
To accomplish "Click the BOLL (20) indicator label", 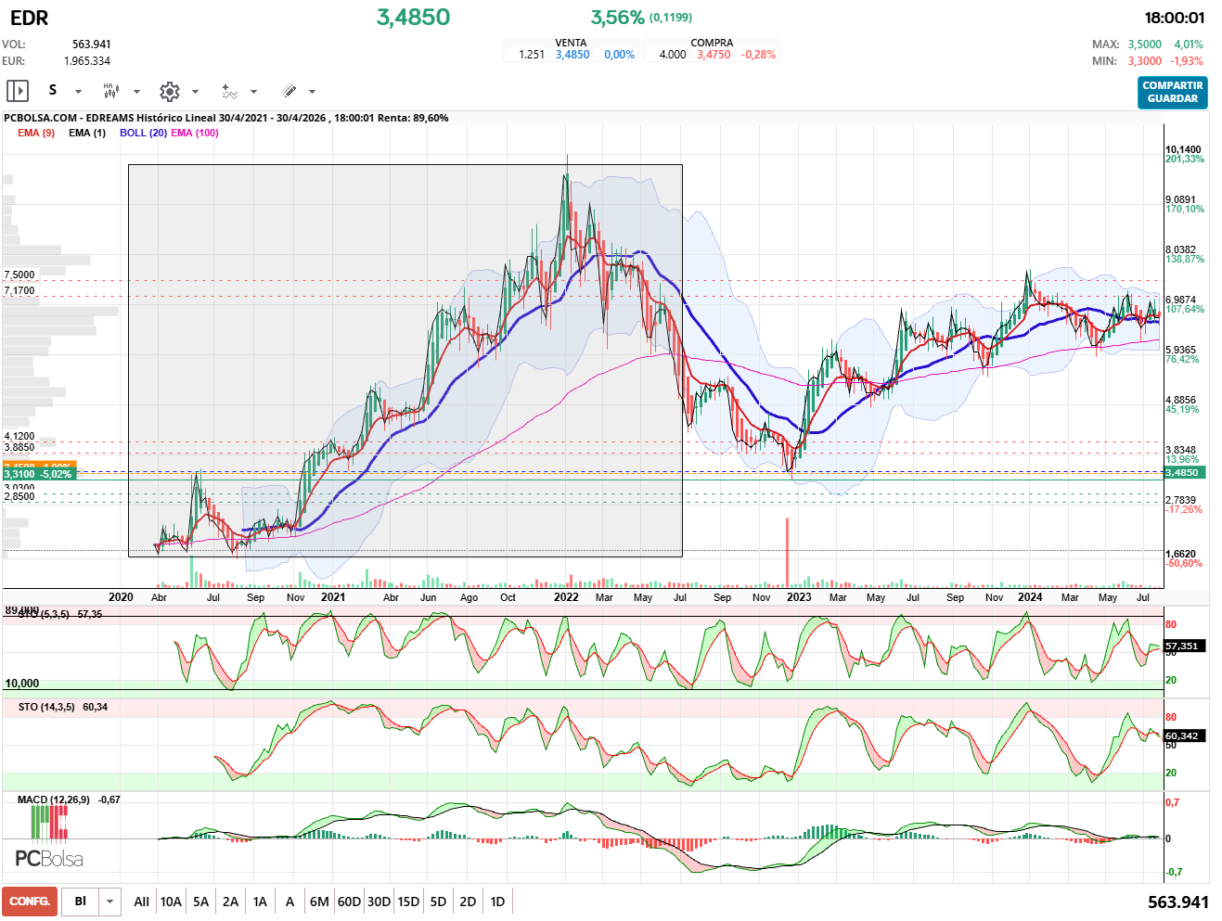I will 143,133.
